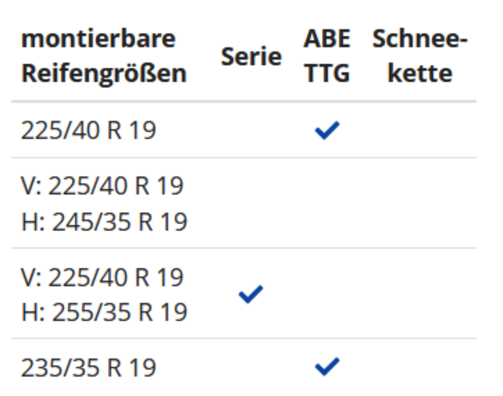The width and height of the screenshot is (503, 396).
Task: Click the empty Schneekette cell in 235/35 row
Action: (419, 367)
